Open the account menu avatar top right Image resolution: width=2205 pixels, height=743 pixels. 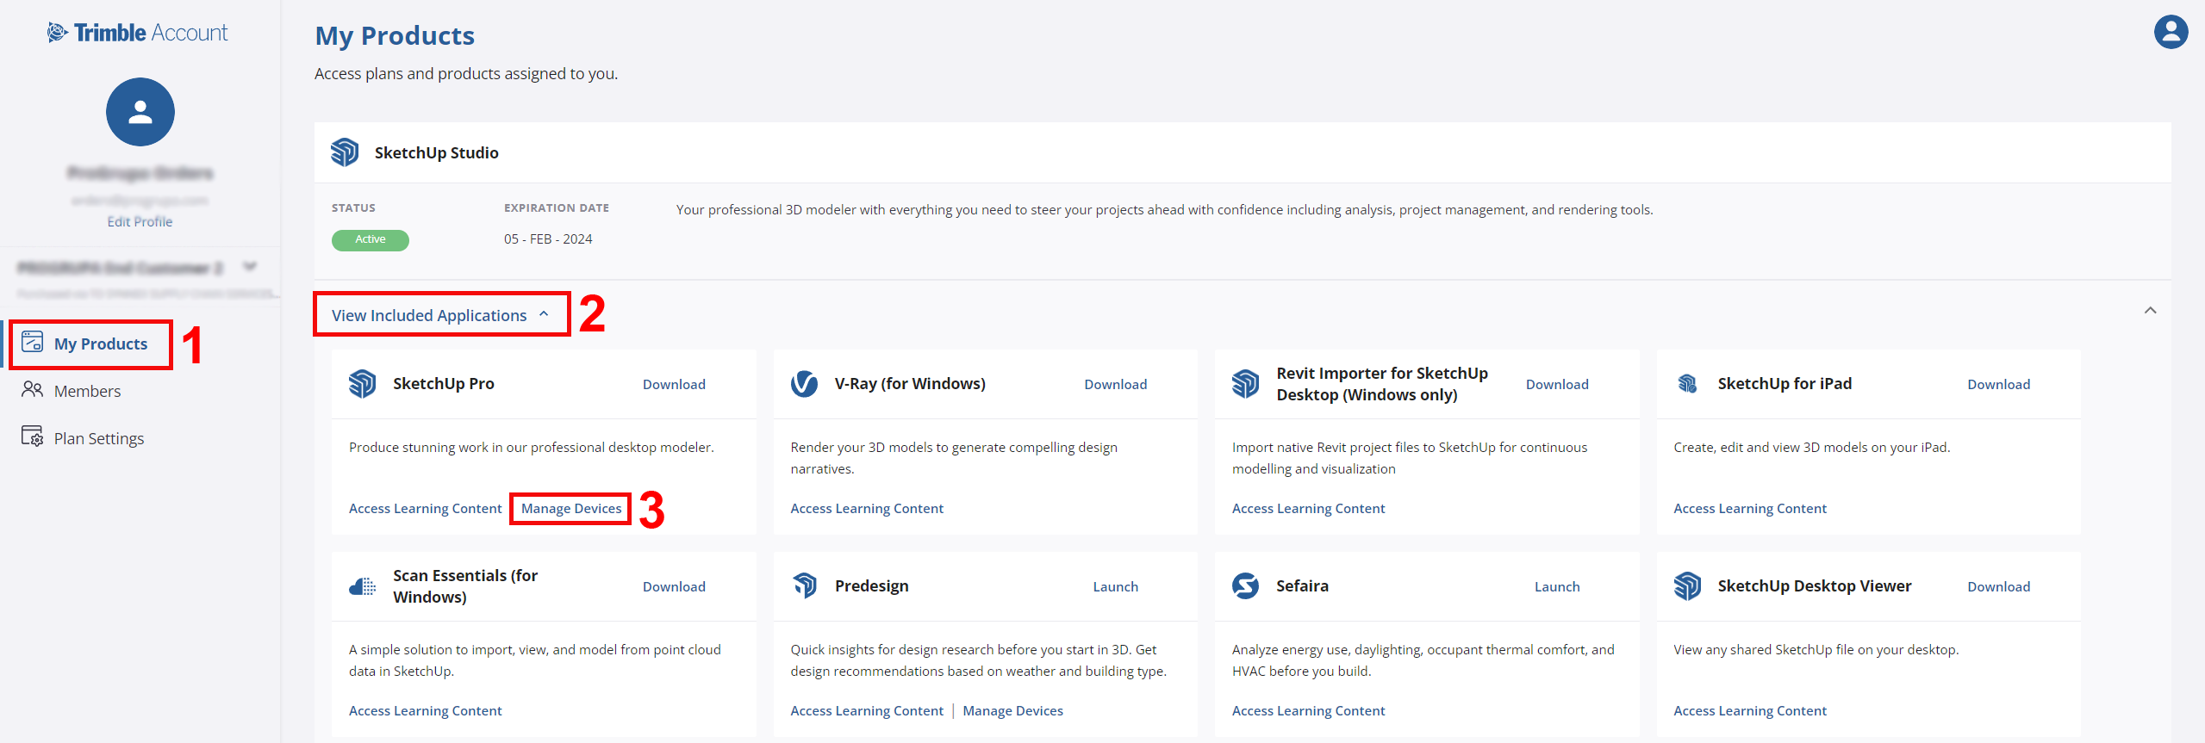click(2171, 32)
